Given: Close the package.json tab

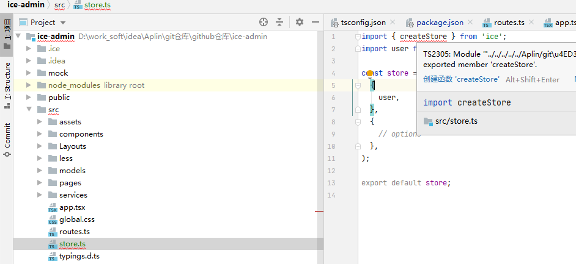Looking at the screenshot, I should [x=470, y=23].
